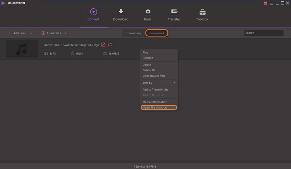This screenshot has width=291, height=169.
Task: Click the MP3 format film icon
Action: pyautogui.click(x=46, y=53)
